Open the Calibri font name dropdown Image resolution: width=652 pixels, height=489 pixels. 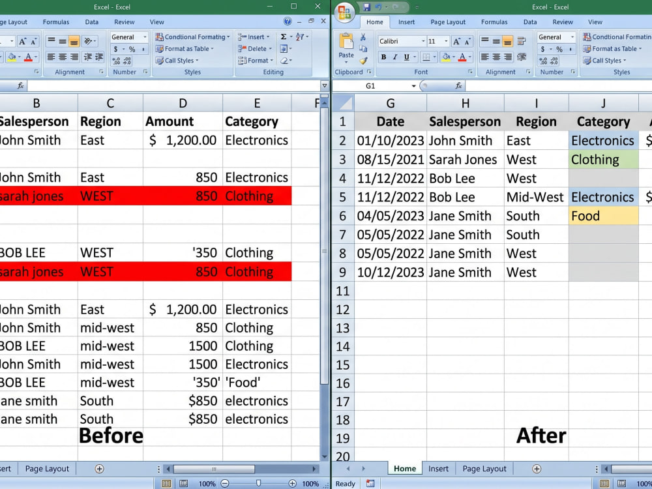pos(423,41)
